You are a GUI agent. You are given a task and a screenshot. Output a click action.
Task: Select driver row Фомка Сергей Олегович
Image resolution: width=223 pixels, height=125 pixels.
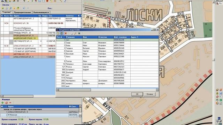tap(107, 67)
